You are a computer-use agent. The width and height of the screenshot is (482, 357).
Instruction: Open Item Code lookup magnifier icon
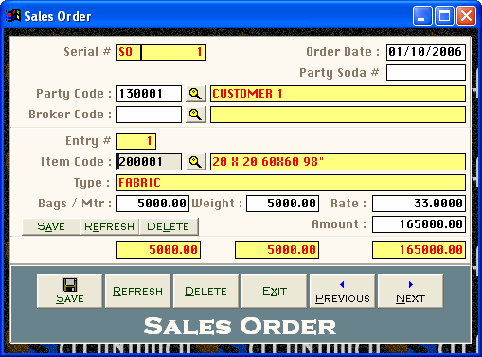[x=196, y=162]
